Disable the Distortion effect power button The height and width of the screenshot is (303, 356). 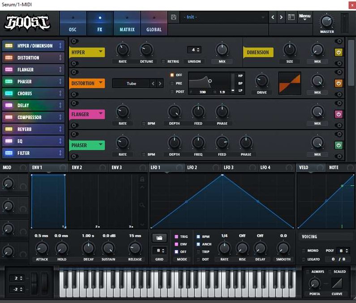[338, 83]
